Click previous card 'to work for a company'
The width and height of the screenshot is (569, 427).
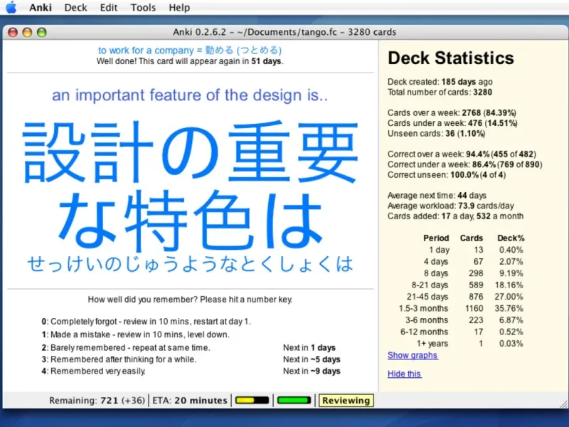tap(190, 50)
